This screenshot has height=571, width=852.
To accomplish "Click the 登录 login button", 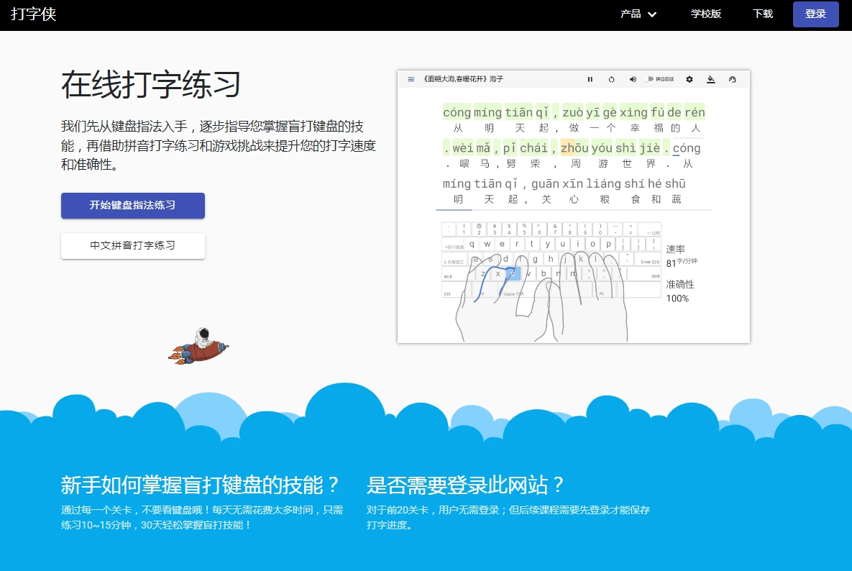I will 815,14.
